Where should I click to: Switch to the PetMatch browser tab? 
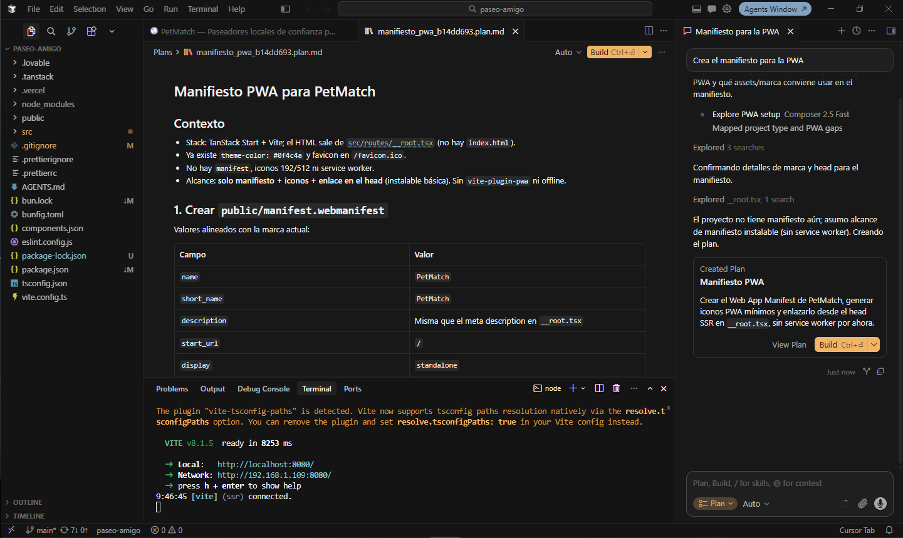(x=251, y=31)
